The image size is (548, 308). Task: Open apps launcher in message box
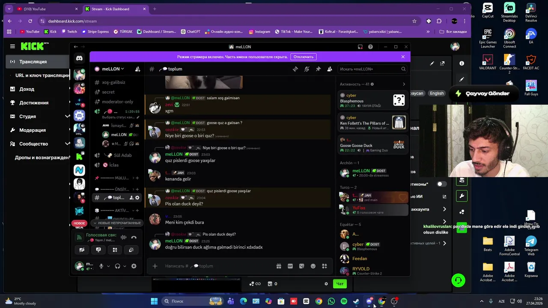(x=325, y=266)
